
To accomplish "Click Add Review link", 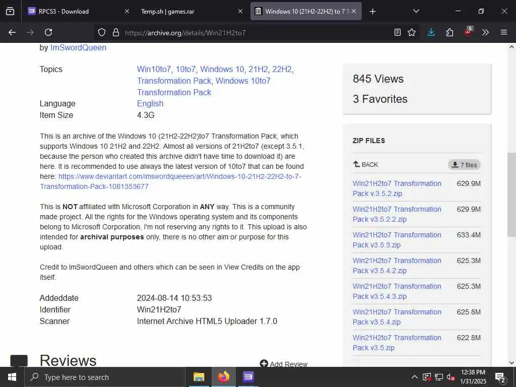I will 284,364.
